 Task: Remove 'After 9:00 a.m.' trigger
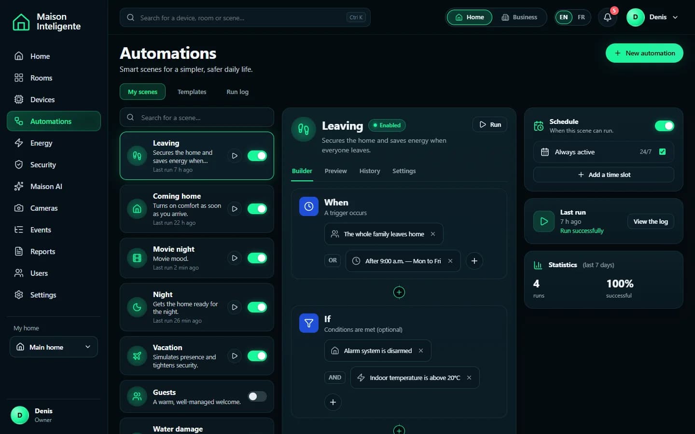450,261
